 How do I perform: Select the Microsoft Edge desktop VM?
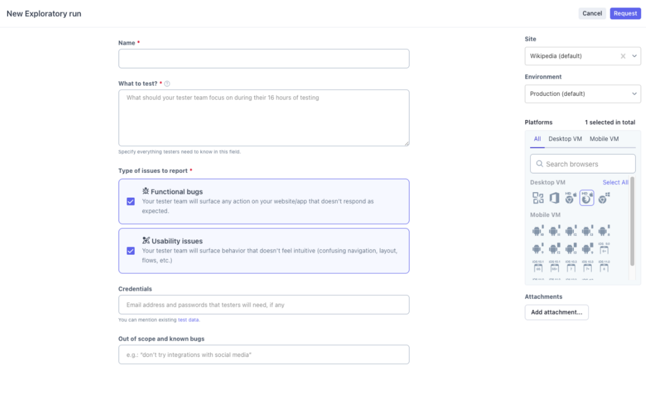pyautogui.click(x=554, y=198)
